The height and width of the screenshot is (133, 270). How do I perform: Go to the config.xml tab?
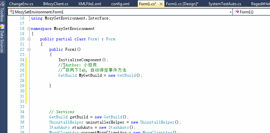[x=120, y=4]
